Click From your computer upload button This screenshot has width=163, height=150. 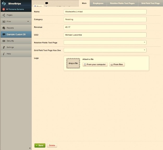[95, 65]
